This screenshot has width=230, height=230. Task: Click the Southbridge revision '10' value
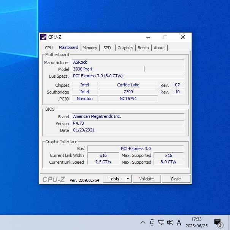click(x=177, y=92)
